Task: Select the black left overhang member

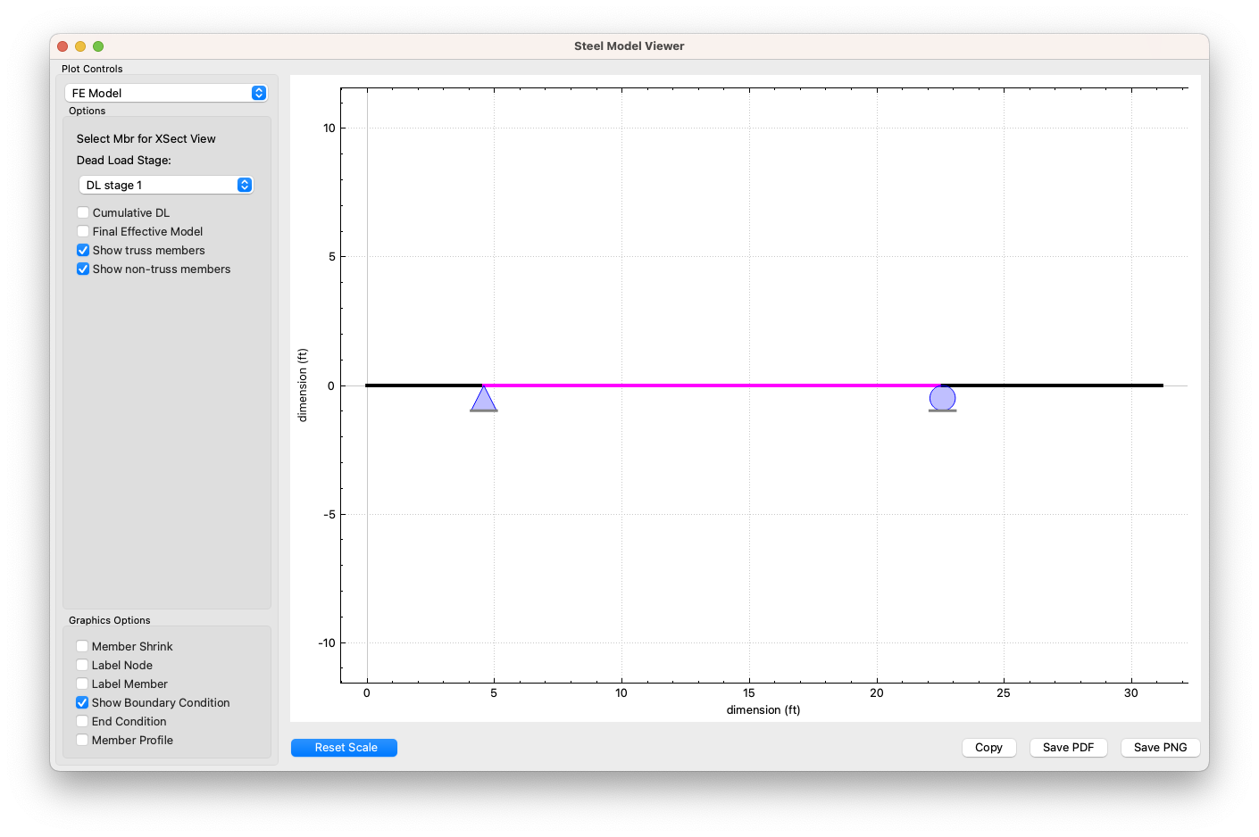Action: tap(423, 385)
